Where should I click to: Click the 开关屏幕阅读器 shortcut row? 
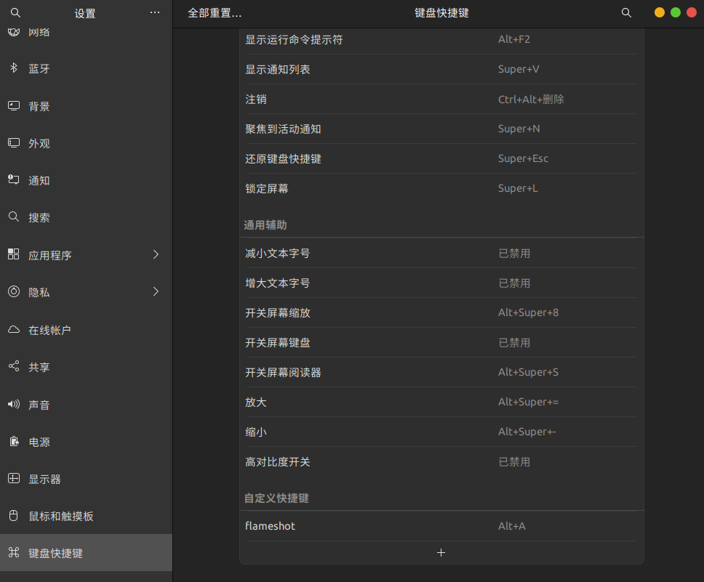pos(441,372)
